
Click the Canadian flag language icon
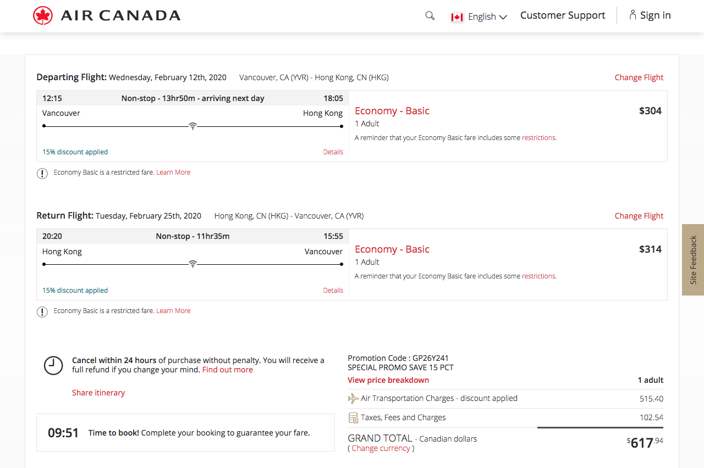(457, 17)
